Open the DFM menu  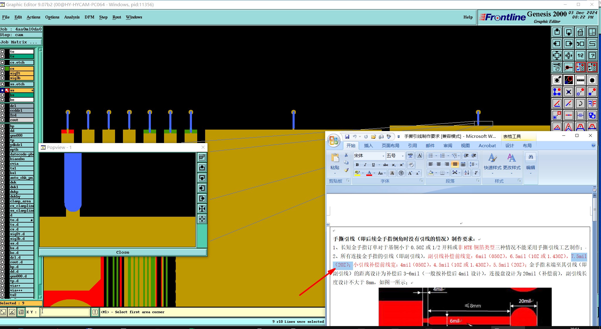(89, 17)
